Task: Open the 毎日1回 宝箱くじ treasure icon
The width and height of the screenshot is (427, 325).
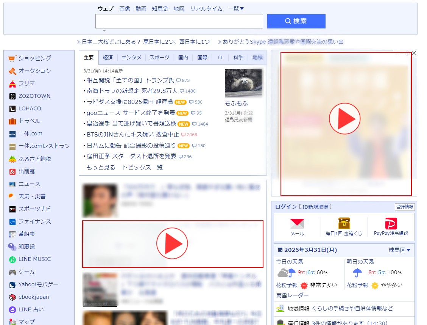Action: click(344, 223)
